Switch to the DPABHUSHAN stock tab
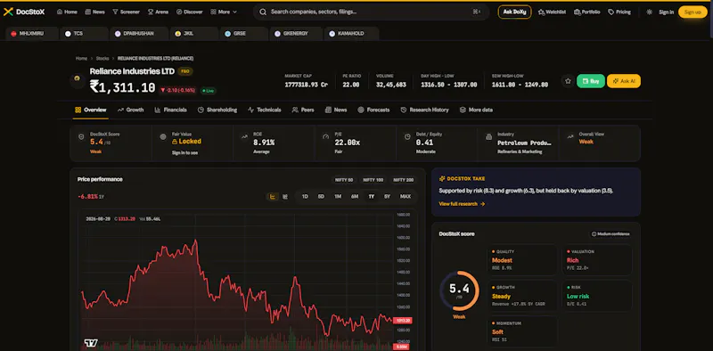 (139, 34)
